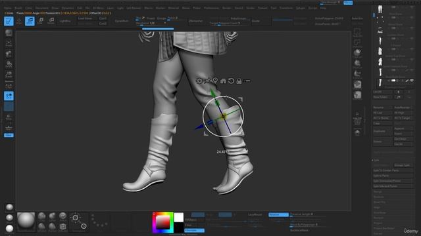Toggle polypaint brush icon of selected subtool

[407, 81]
